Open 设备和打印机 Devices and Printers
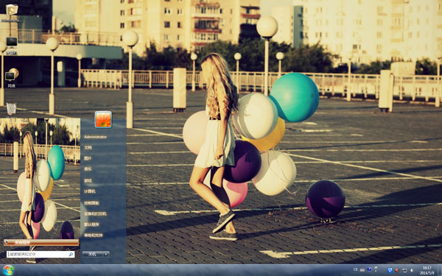Viewport: 442px width, 276px height. (95, 213)
